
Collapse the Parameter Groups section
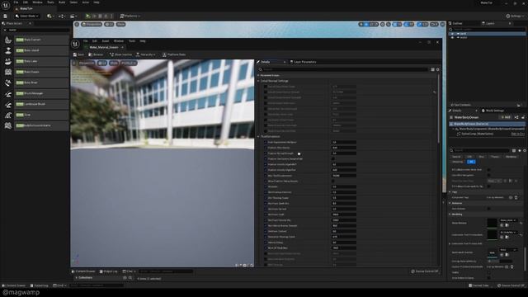tap(258, 75)
